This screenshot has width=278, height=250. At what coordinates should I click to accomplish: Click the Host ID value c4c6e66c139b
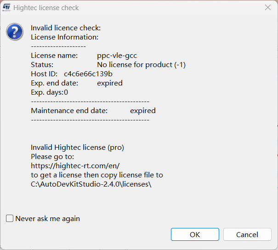tap(88, 74)
